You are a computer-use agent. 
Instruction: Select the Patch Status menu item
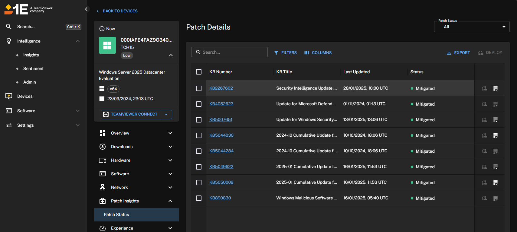click(x=116, y=215)
